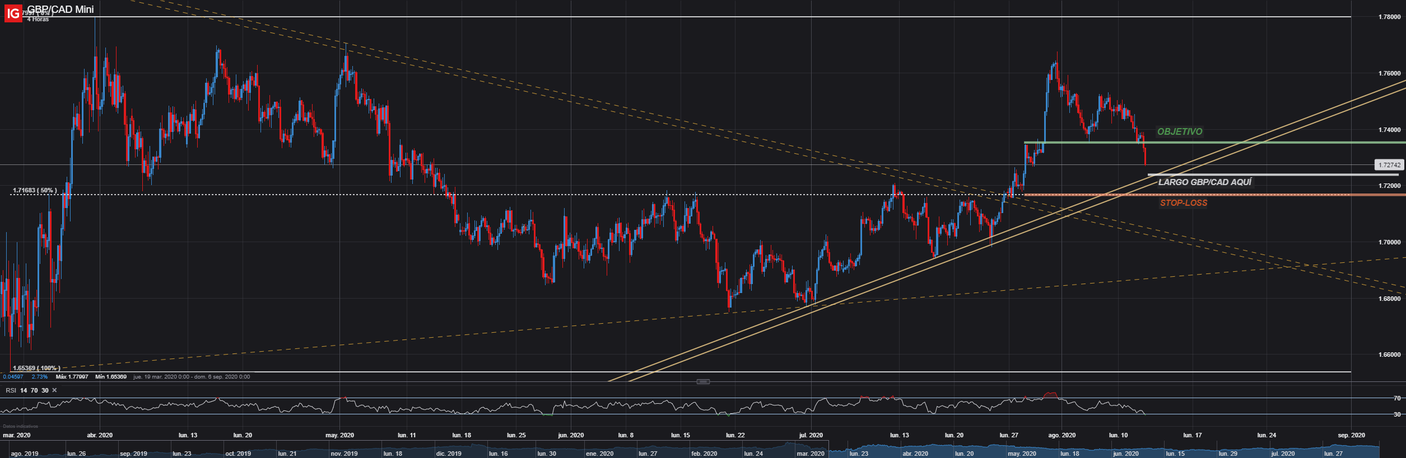1406x458 pixels.
Task: Click the 'Máx 1.77997' statistic
Action: [x=72, y=377]
